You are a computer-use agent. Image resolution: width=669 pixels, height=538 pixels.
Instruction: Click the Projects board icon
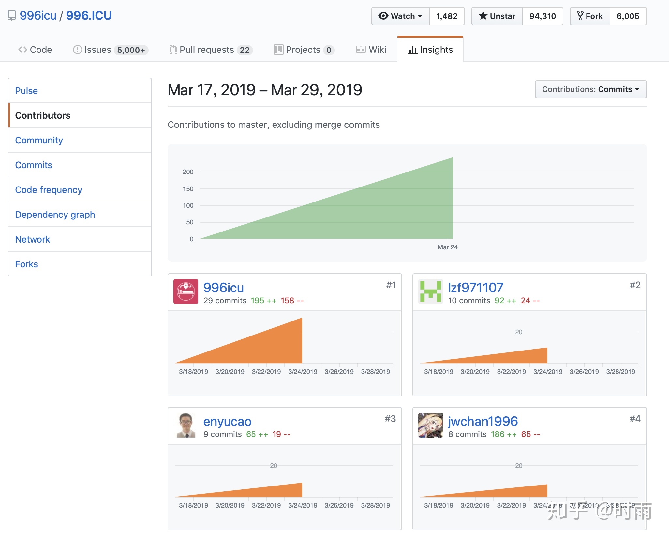click(x=278, y=50)
